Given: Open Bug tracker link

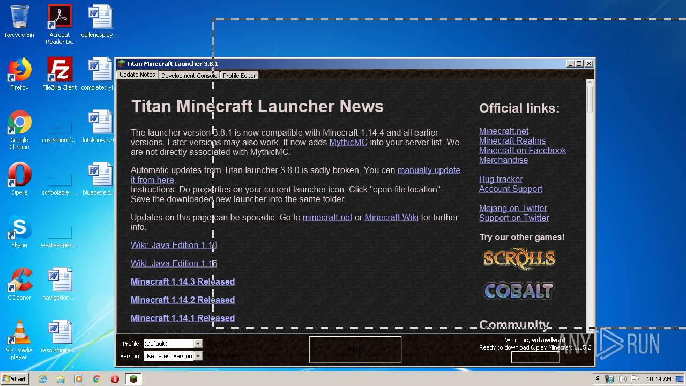Looking at the screenshot, I should (x=501, y=179).
